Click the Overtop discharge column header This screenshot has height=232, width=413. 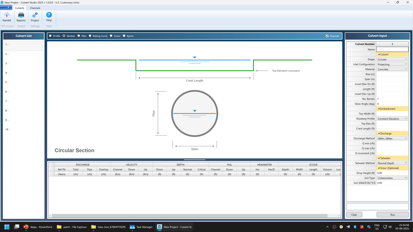pos(104,170)
